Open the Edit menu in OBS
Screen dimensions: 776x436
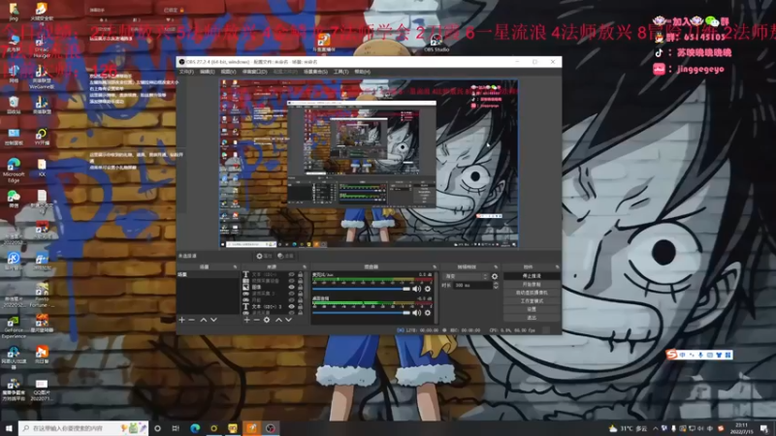point(207,72)
